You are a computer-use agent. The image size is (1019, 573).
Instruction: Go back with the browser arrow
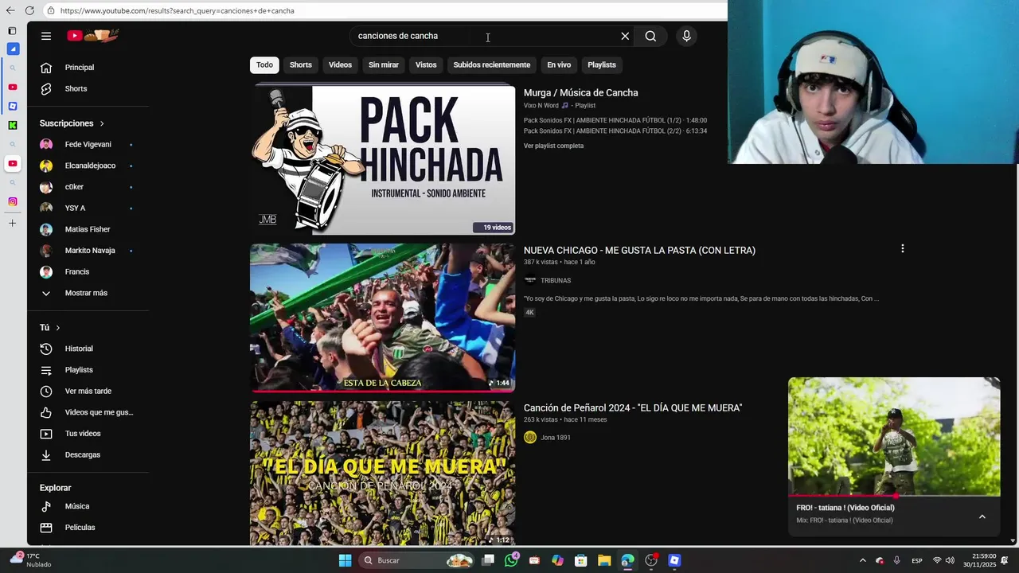point(10,10)
